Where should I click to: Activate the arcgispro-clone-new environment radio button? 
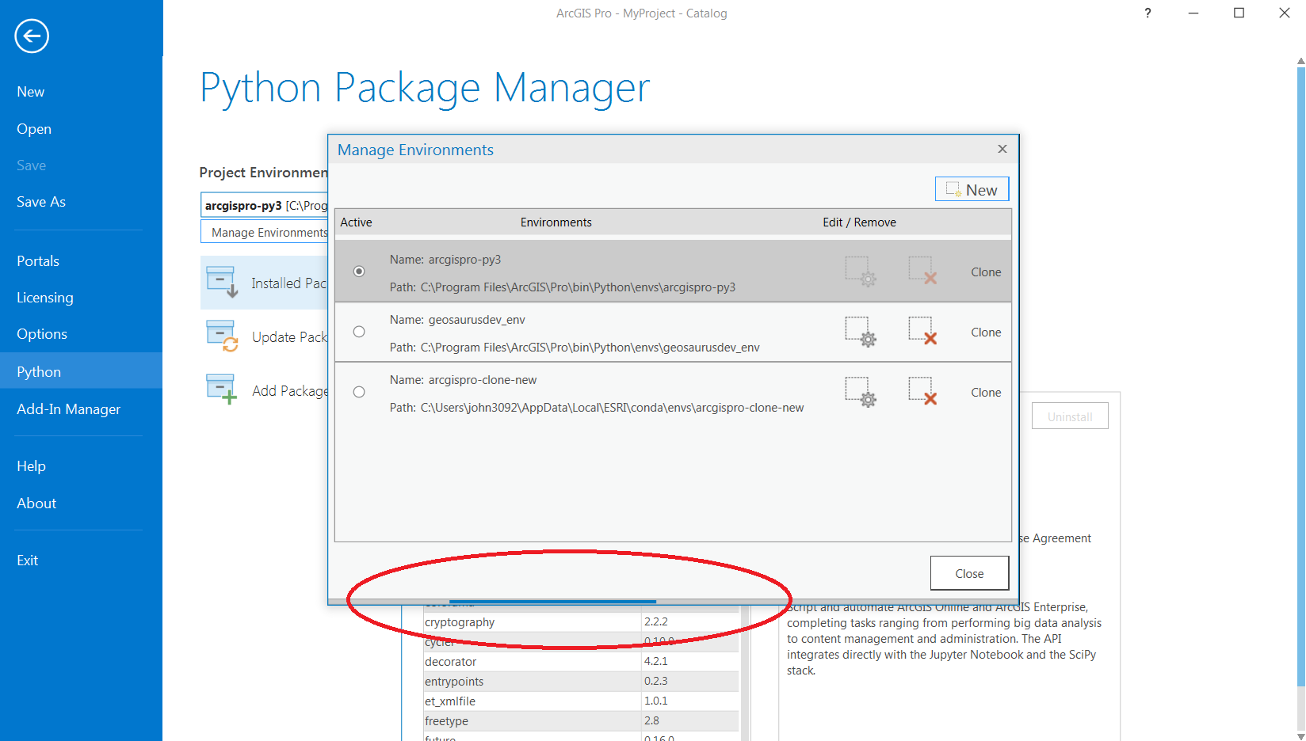coord(359,392)
